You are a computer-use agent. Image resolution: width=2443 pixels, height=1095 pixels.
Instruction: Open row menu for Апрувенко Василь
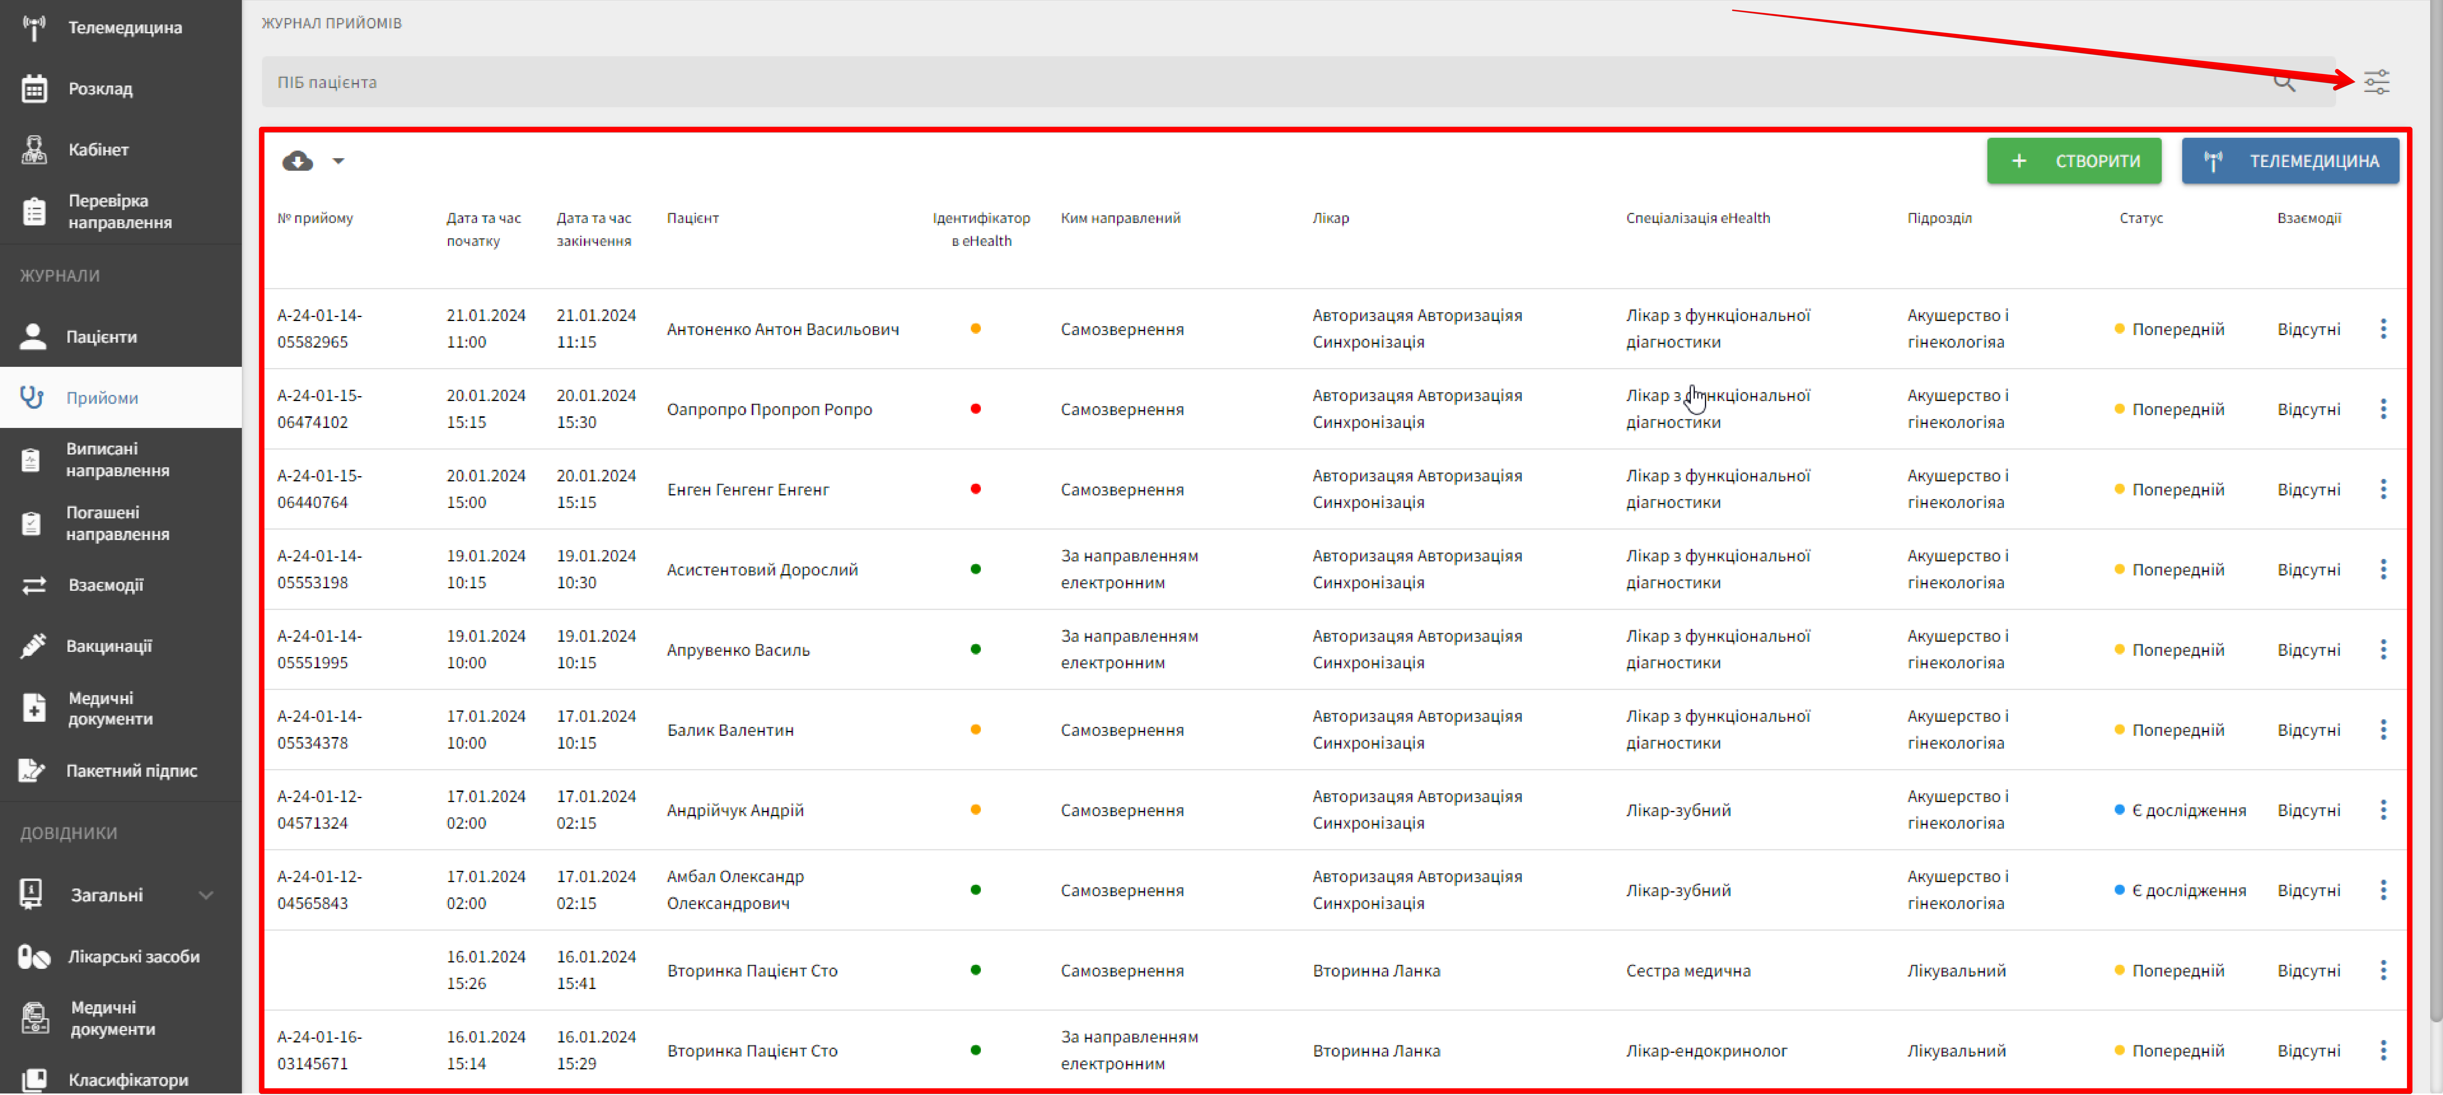[x=2383, y=650]
